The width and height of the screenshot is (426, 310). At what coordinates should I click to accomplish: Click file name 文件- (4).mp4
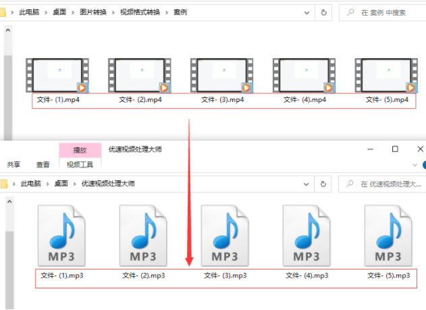[305, 100]
